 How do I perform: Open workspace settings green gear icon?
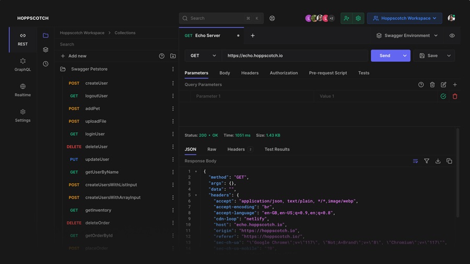coord(358,18)
